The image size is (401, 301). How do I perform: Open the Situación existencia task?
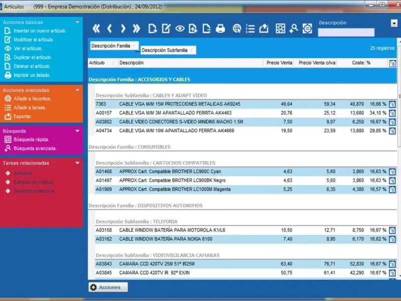tap(34, 191)
